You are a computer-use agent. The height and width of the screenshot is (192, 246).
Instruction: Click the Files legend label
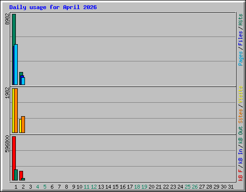[240, 38]
